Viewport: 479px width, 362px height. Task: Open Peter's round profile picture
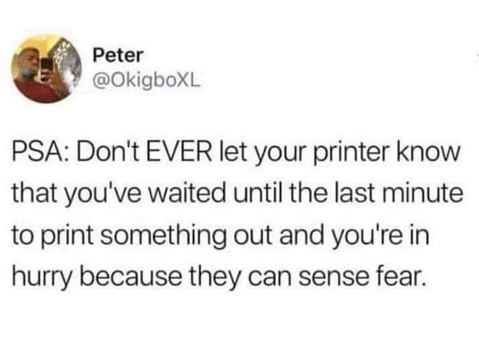(46, 69)
